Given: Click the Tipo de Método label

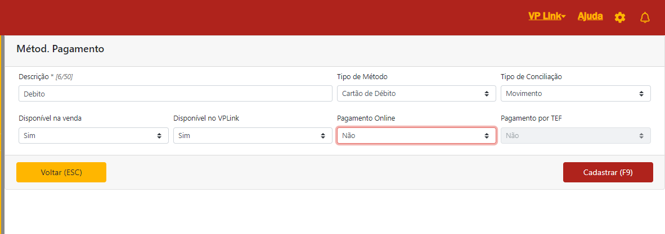Looking at the screenshot, I should tap(362, 77).
